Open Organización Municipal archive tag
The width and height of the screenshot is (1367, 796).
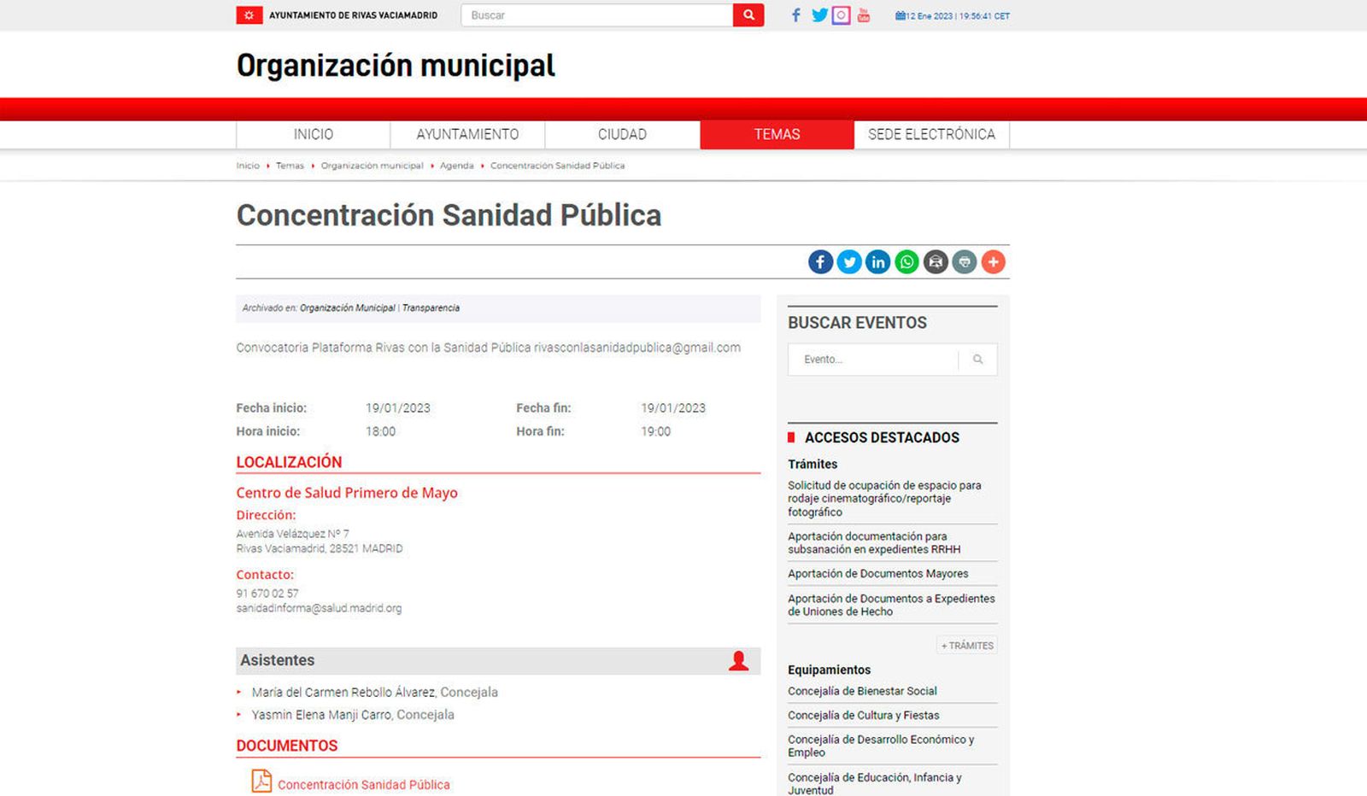(x=347, y=308)
